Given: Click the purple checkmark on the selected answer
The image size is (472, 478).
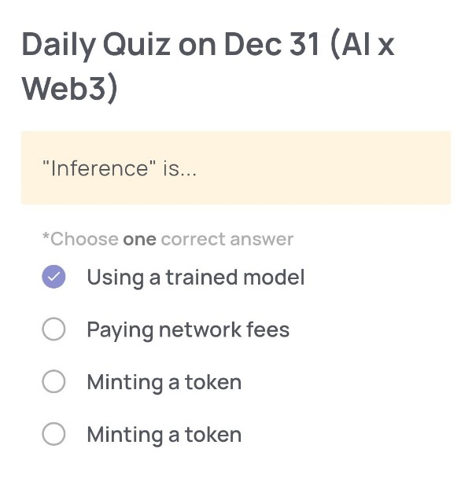Looking at the screenshot, I should pyautogui.click(x=53, y=277).
